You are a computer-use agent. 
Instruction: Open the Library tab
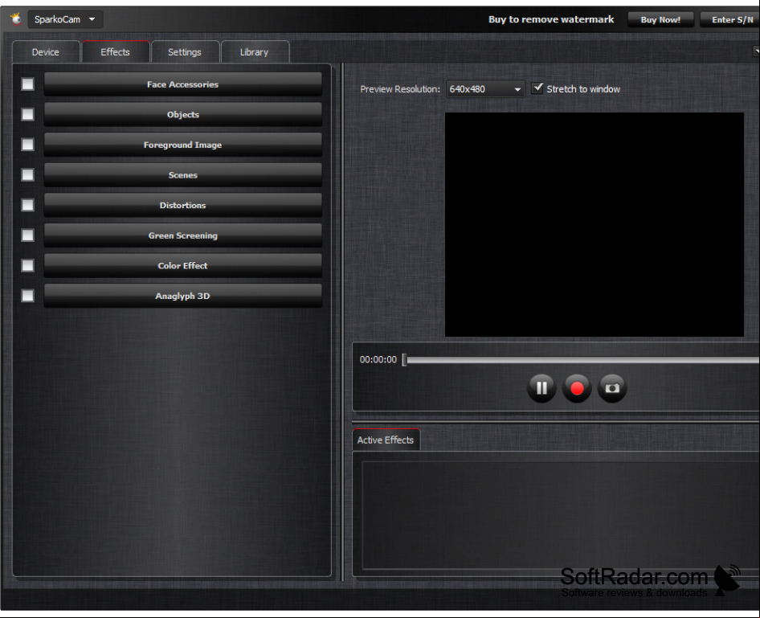255,52
